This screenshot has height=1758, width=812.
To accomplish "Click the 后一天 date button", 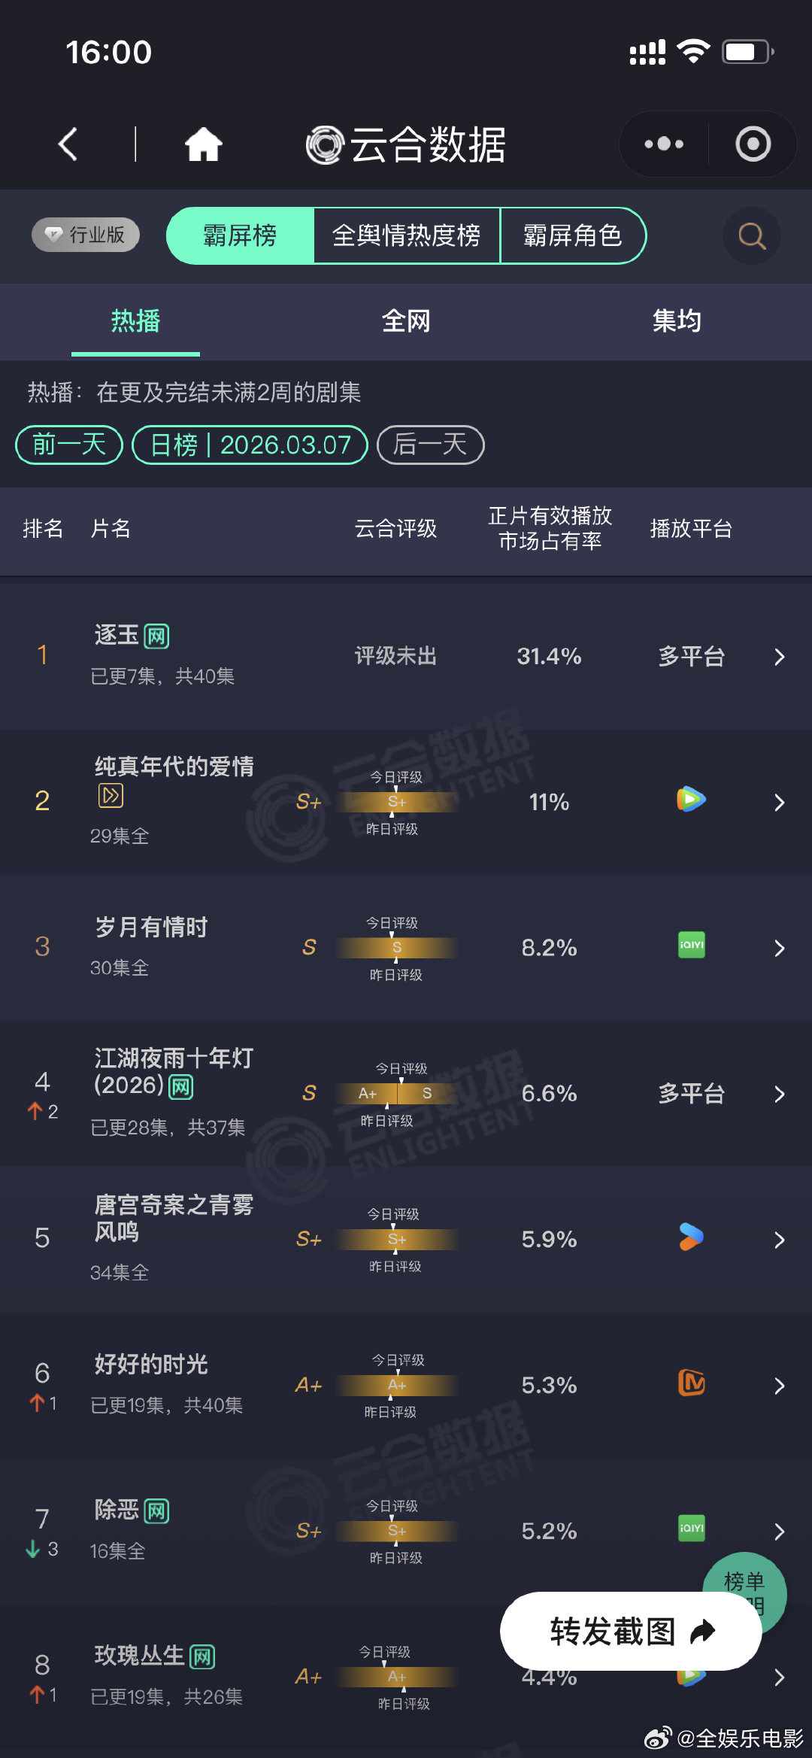I will coord(430,445).
